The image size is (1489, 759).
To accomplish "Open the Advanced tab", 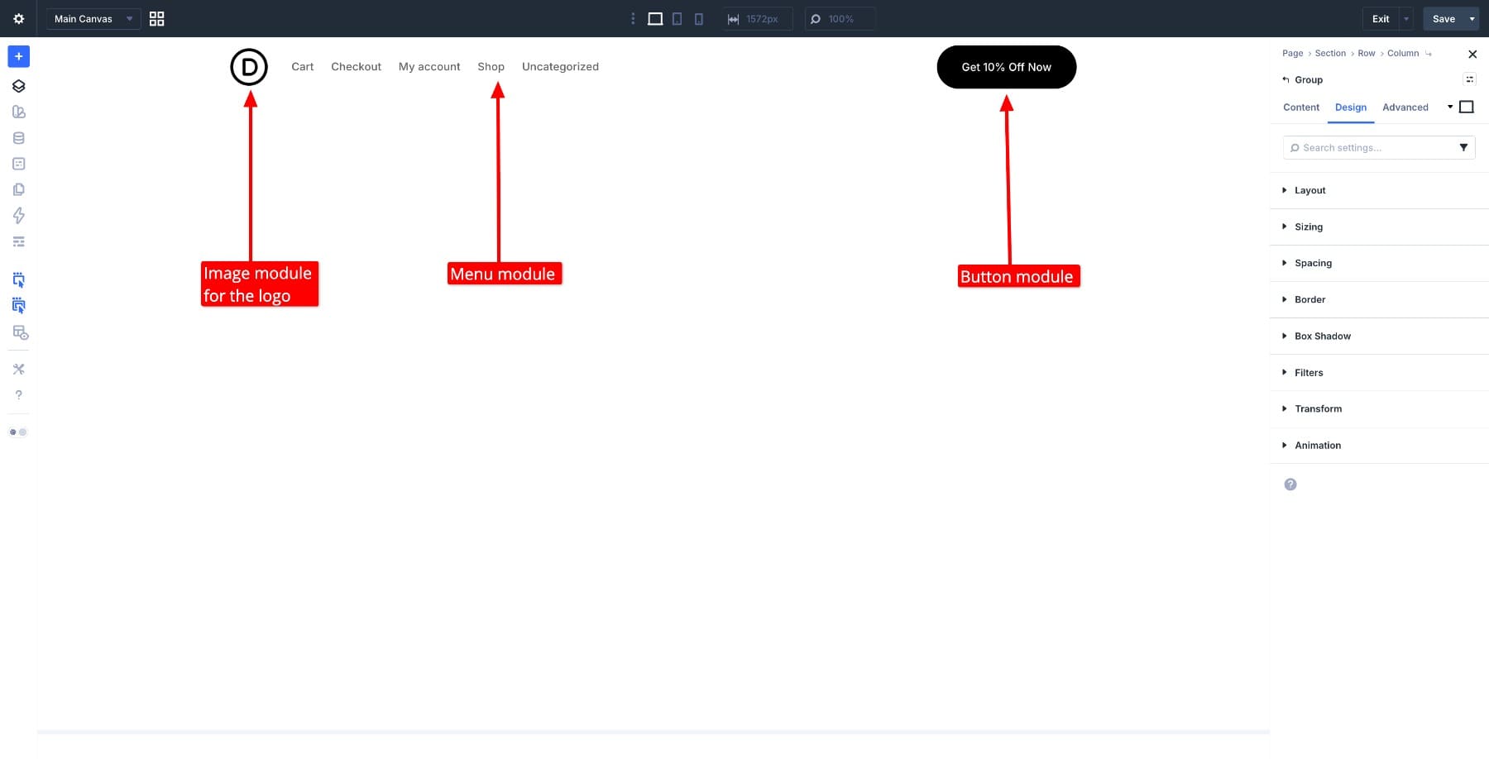I will coord(1405,107).
